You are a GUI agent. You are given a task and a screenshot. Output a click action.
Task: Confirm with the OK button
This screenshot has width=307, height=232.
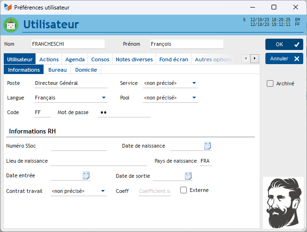(x=284, y=44)
